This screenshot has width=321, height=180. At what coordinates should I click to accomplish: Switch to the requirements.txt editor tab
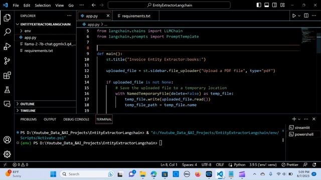coord(135,16)
